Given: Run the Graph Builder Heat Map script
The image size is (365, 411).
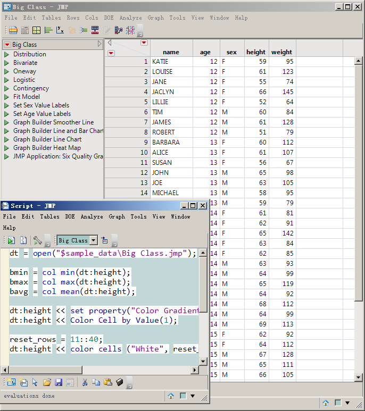Looking at the screenshot, I should [7, 148].
